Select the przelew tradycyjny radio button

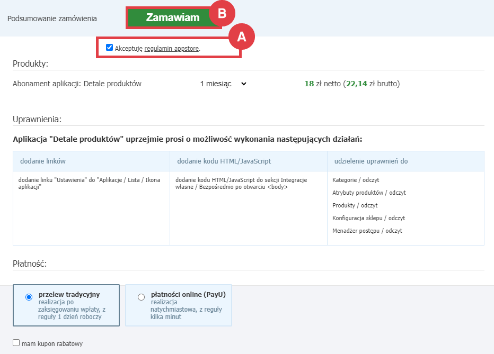pyautogui.click(x=29, y=297)
